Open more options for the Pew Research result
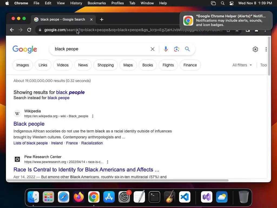The image size is (277, 208). coord(108,162)
